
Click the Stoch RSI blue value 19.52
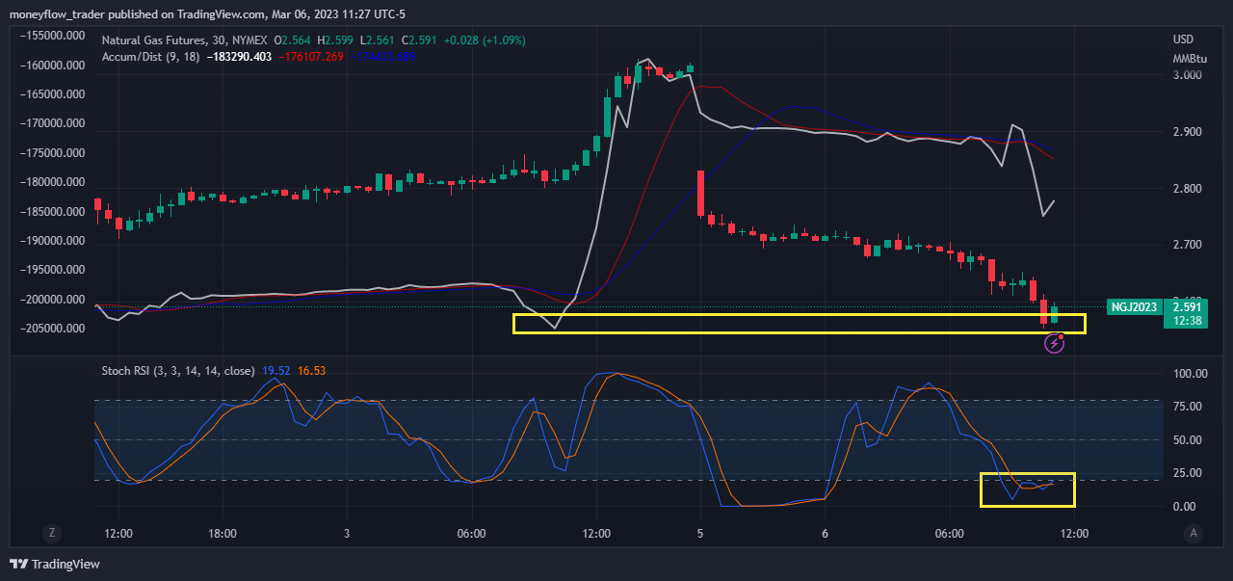[x=275, y=371]
